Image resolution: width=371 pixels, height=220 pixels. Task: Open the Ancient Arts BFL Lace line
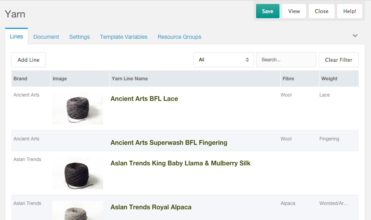click(144, 99)
